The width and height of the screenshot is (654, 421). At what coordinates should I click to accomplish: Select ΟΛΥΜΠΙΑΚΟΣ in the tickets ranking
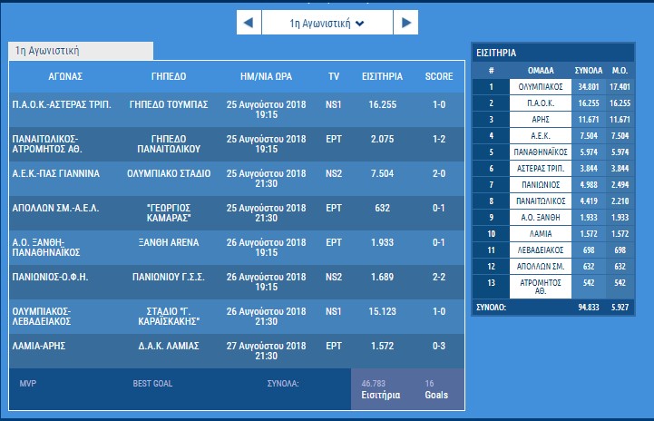[542, 87]
